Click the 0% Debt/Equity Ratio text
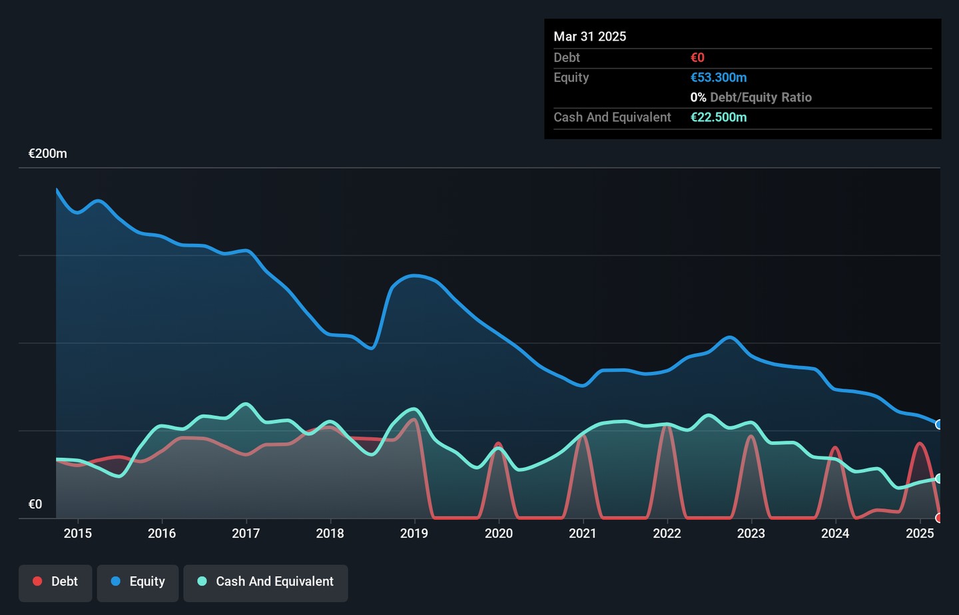This screenshot has height=615, width=959. pos(751,97)
